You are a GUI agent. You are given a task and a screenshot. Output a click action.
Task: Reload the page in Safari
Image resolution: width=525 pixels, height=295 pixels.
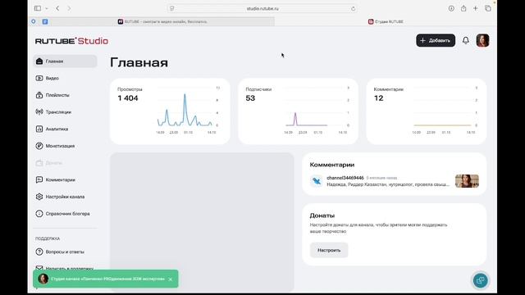[x=353, y=9]
